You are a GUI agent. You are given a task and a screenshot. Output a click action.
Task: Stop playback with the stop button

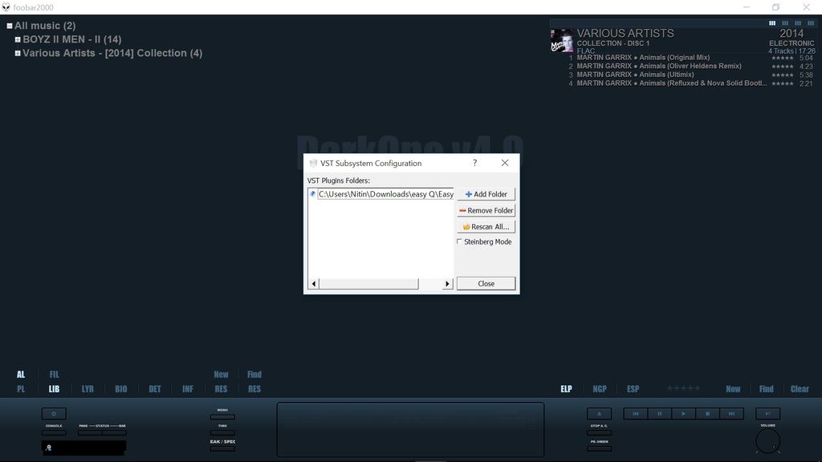pos(708,414)
